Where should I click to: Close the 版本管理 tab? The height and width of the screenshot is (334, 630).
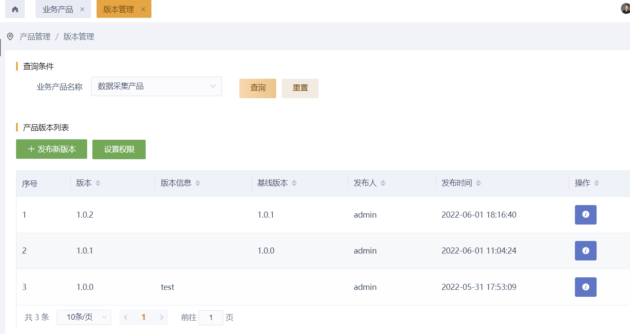(143, 9)
